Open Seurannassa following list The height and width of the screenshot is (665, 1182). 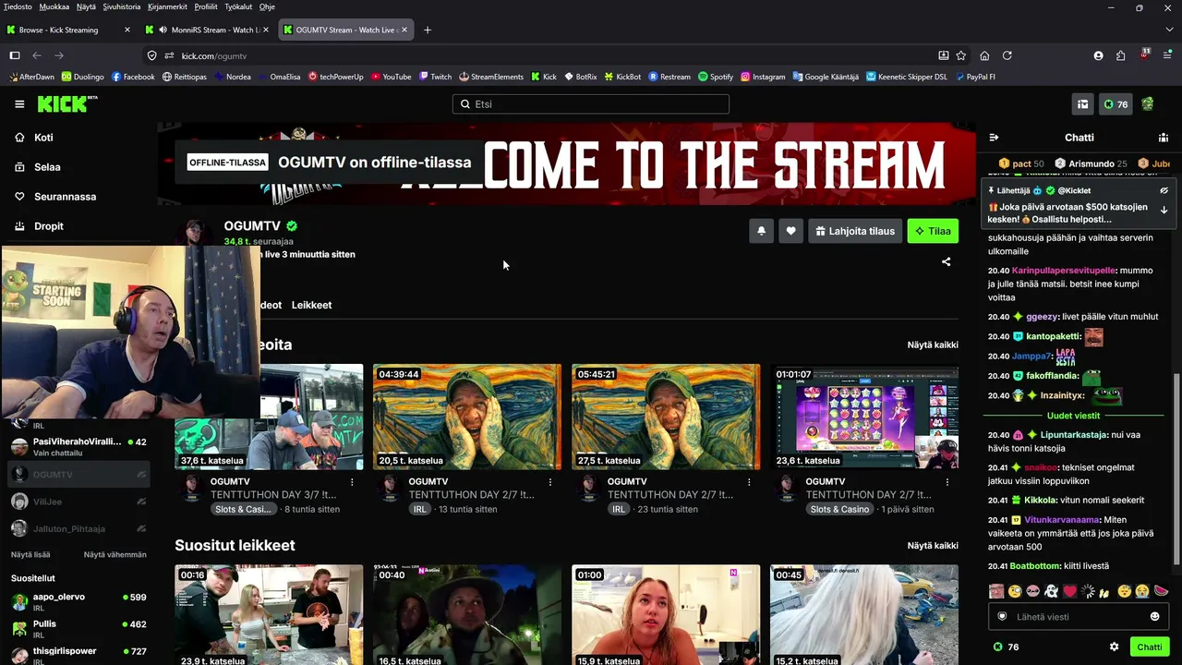(65, 197)
